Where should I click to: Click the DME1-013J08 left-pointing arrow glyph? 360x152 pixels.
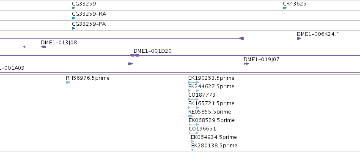point(43,47)
